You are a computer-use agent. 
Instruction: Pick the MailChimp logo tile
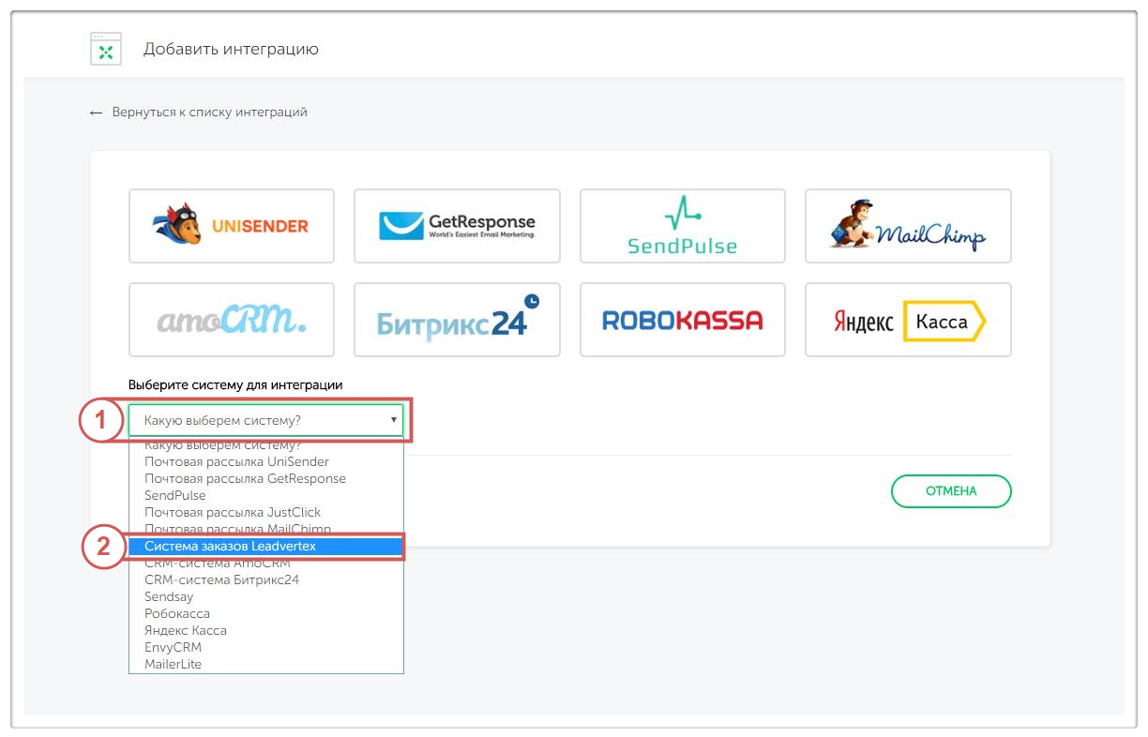908,226
